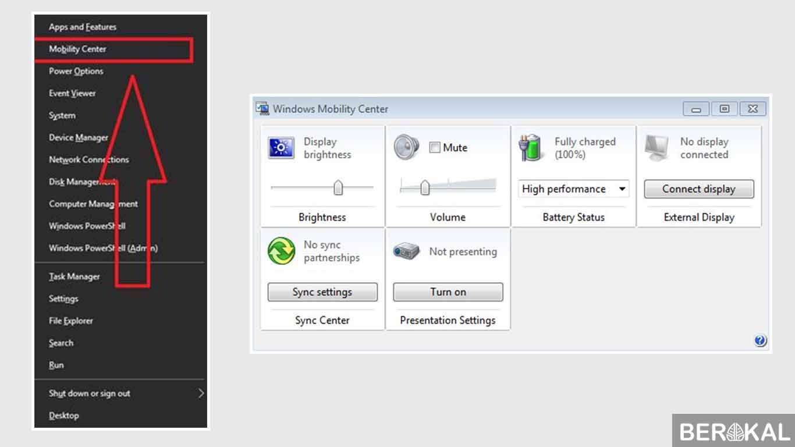Click the Brightness caption under slider
795x447 pixels.
[x=322, y=217]
